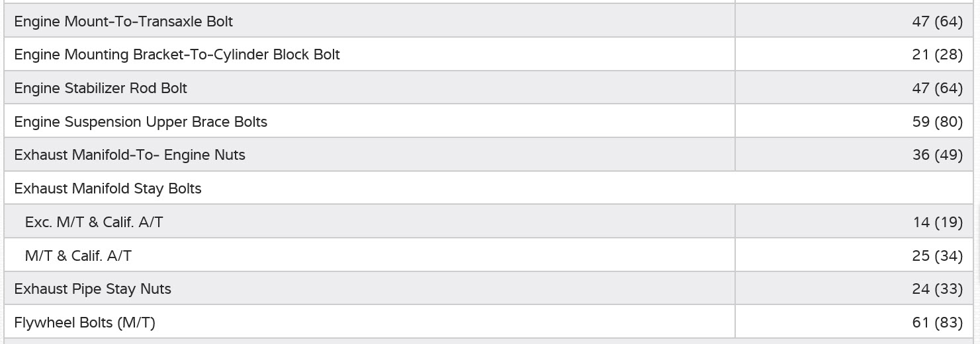This screenshot has height=344, width=980.
Task: Click the Exhaust Pipe Stay Nuts label
Action: (93, 289)
